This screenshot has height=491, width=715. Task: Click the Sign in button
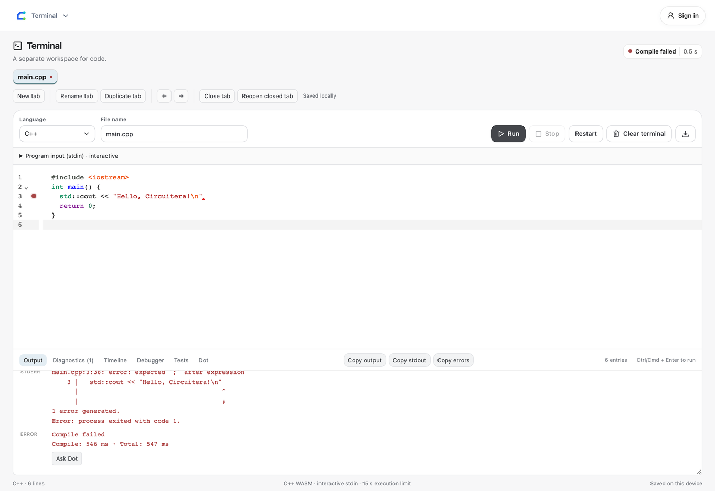pyautogui.click(x=682, y=16)
